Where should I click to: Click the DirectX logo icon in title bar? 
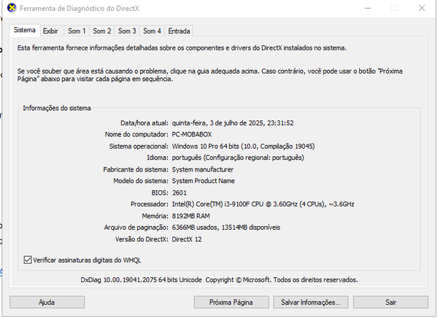point(12,8)
